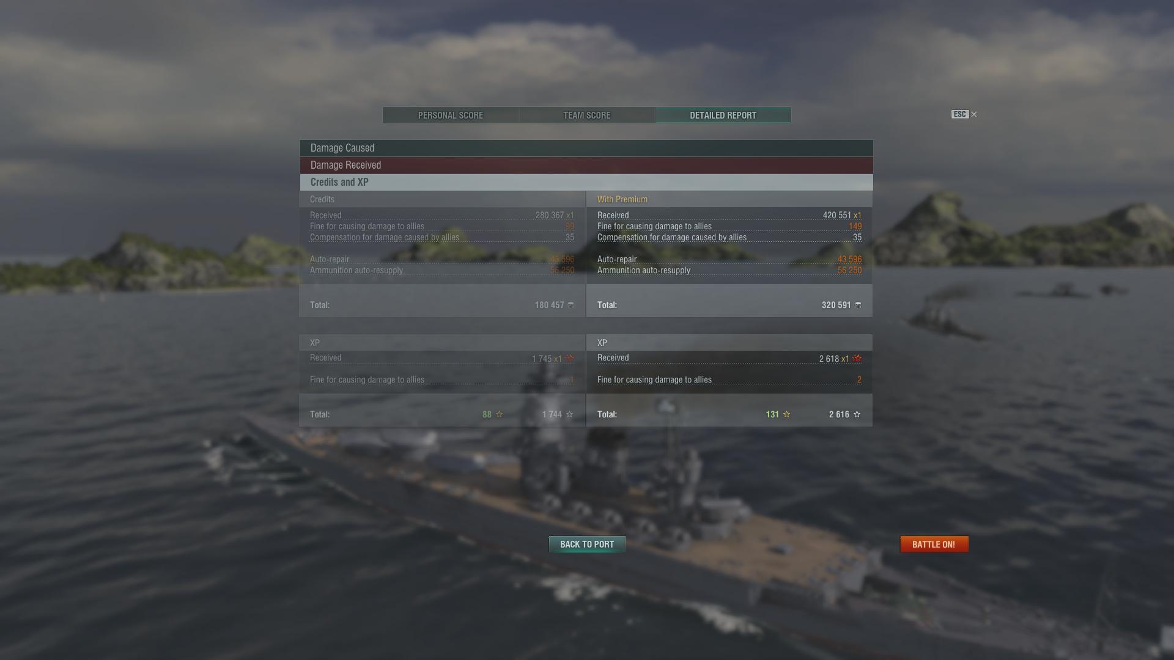Click the XP star beside 2 616

pyautogui.click(x=857, y=414)
